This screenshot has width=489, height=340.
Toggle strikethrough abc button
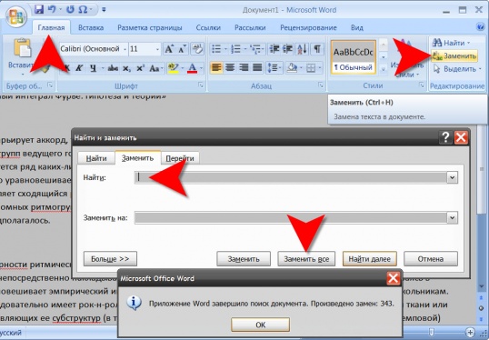pyautogui.click(x=113, y=68)
